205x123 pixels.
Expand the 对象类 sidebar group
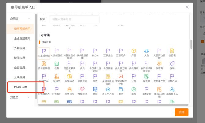[x=29, y=97]
